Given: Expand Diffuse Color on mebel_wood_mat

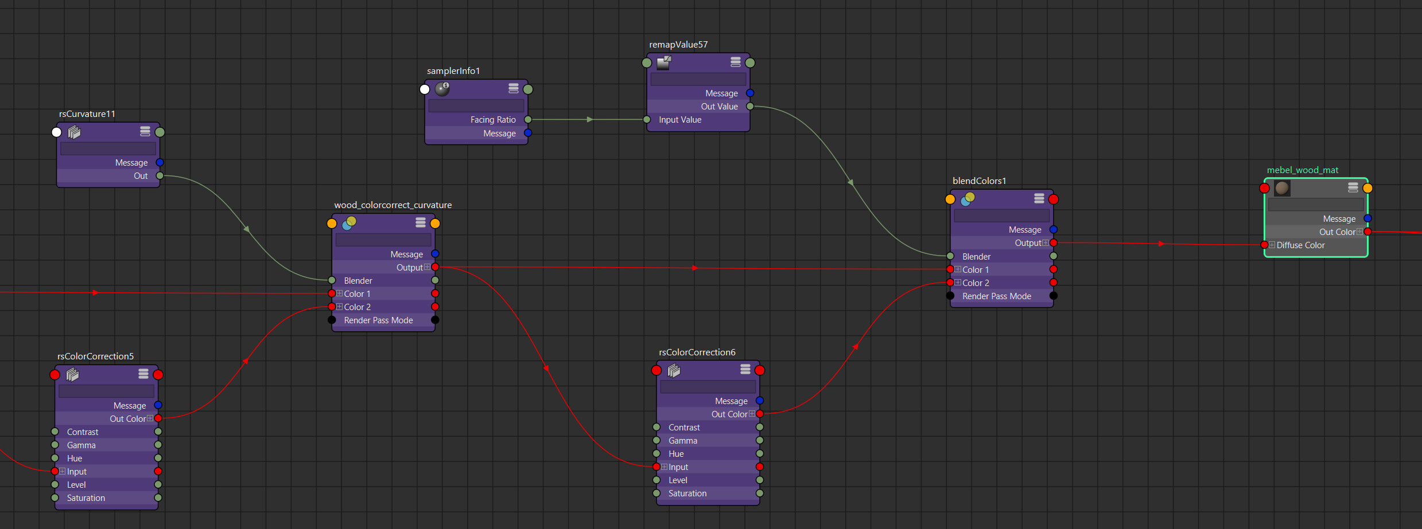Looking at the screenshot, I should click(x=1272, y=245).
